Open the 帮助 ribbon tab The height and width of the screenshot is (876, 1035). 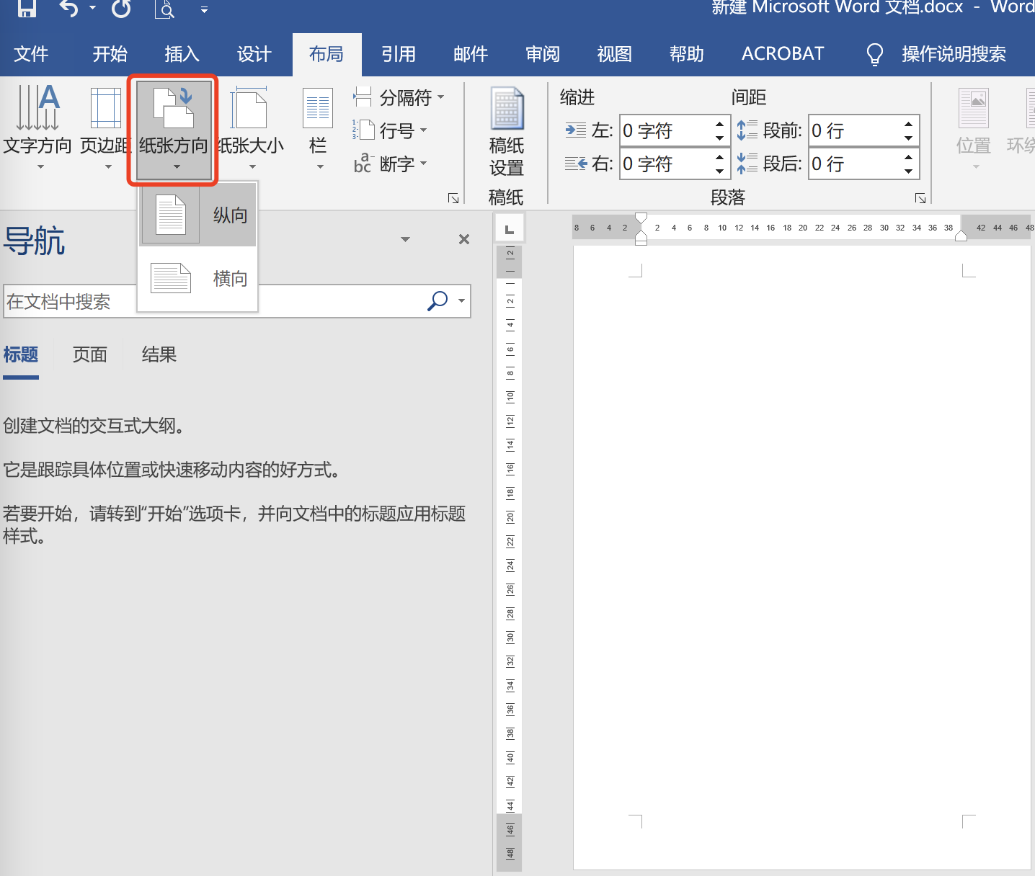687,54
